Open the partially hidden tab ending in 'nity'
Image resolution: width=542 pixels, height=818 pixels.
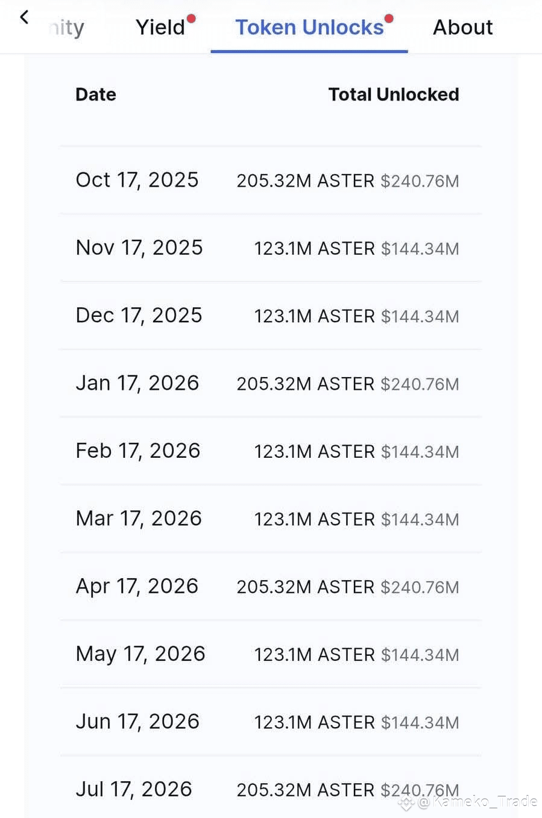66,27
